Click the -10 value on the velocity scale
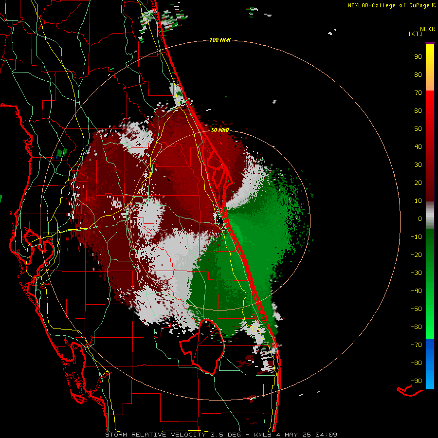This screenshot has width=438, height=438. tap(416, 237)
